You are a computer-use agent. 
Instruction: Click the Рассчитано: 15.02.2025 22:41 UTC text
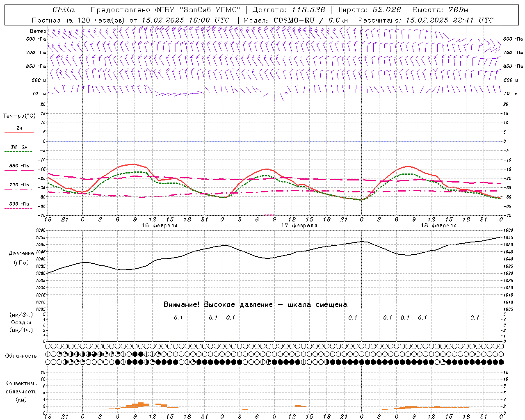pyautogui.click(x=426, y=20)
